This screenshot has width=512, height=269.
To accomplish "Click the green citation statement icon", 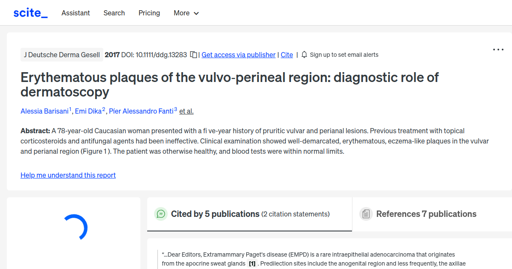I will pyautogui.click(x=161, y=214).
